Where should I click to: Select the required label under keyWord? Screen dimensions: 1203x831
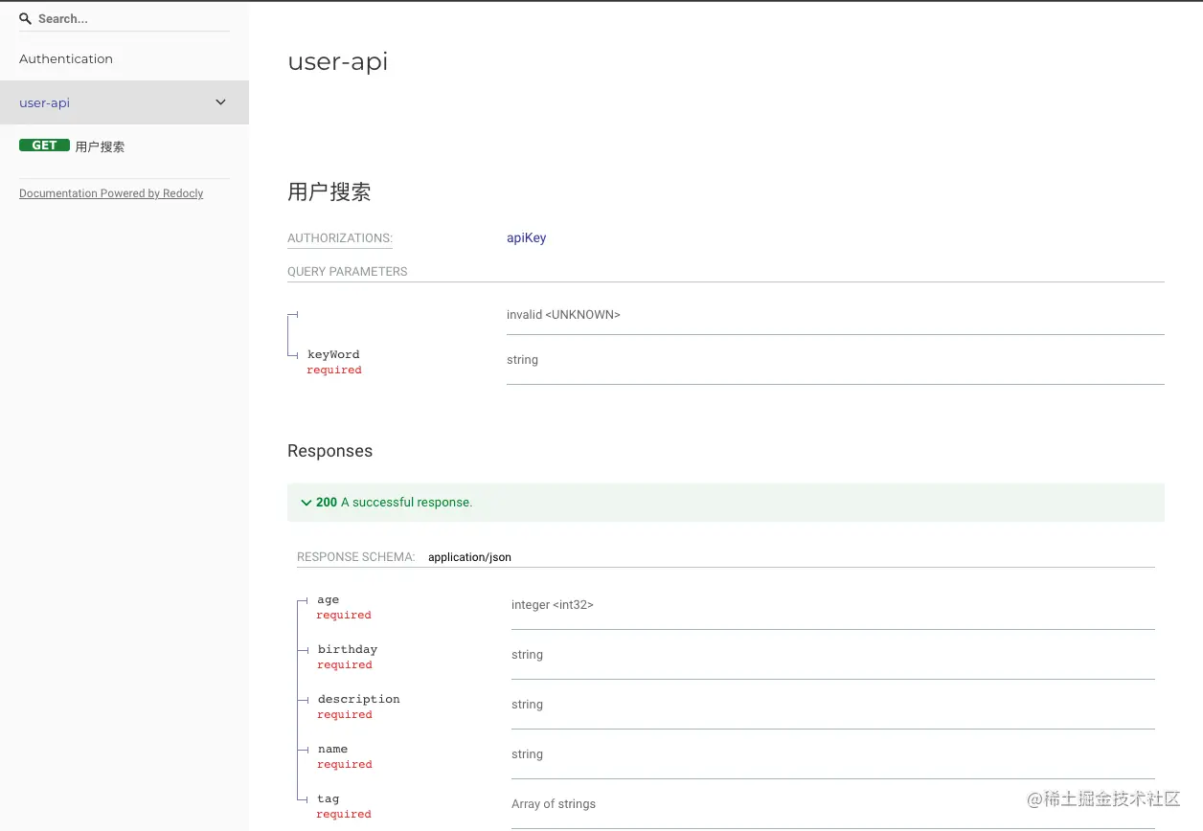pyautogui.click(x=333, y=370)
